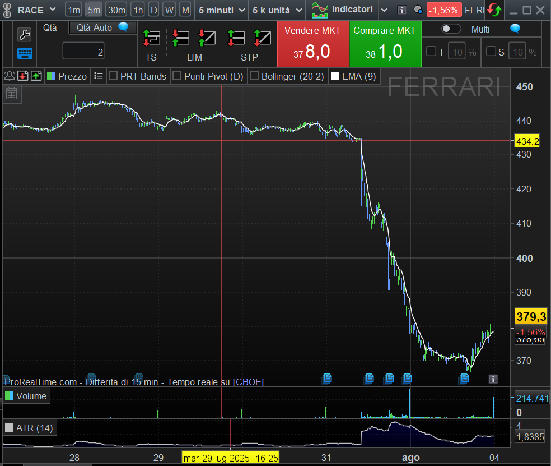Click the alert bell icon
Viewport: 551px width, 466px height.
(x=10, y=76)
